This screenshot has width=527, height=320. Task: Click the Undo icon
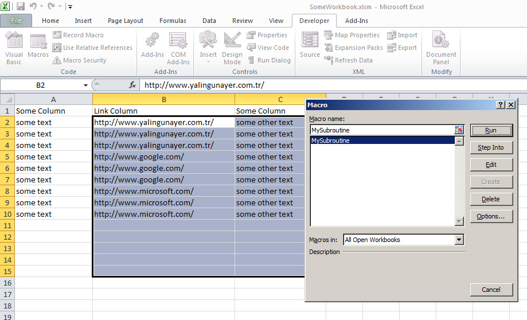point(33,6)
